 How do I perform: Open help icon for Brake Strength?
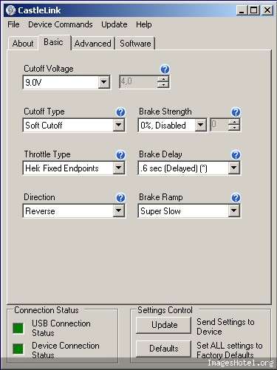pyautogui.click(x=236, y=112)
